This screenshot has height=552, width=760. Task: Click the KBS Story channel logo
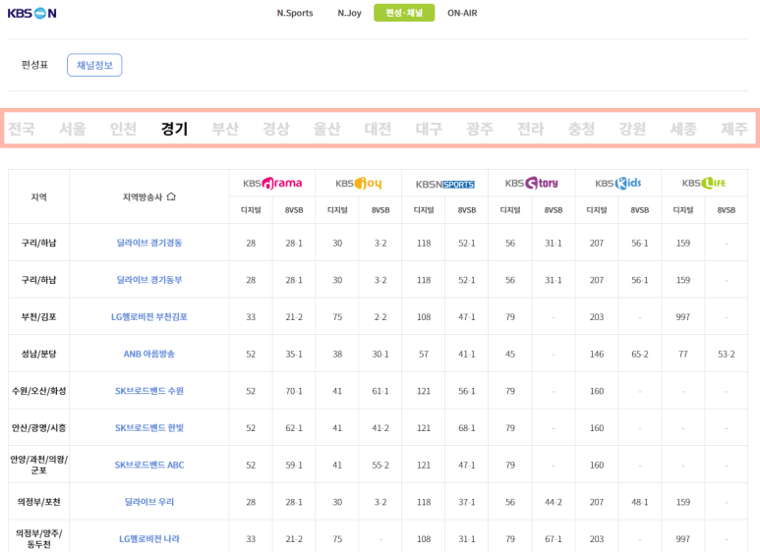click(x=532, y=183)
